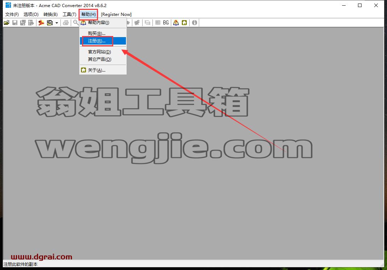This screenshot has width=387, height=270.
Task: Maximize the Acme CAD Converter window
Action: [360, 5]
